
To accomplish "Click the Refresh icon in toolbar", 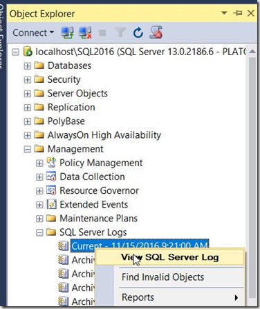I will [x=138, y=32].
